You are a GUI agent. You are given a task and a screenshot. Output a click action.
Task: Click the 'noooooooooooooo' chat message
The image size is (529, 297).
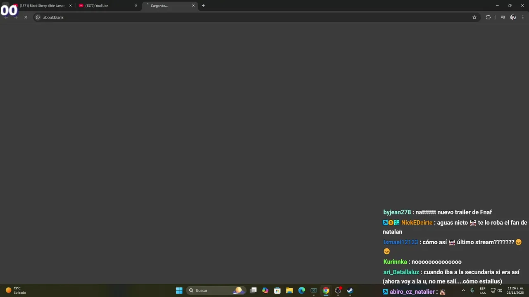436,262
